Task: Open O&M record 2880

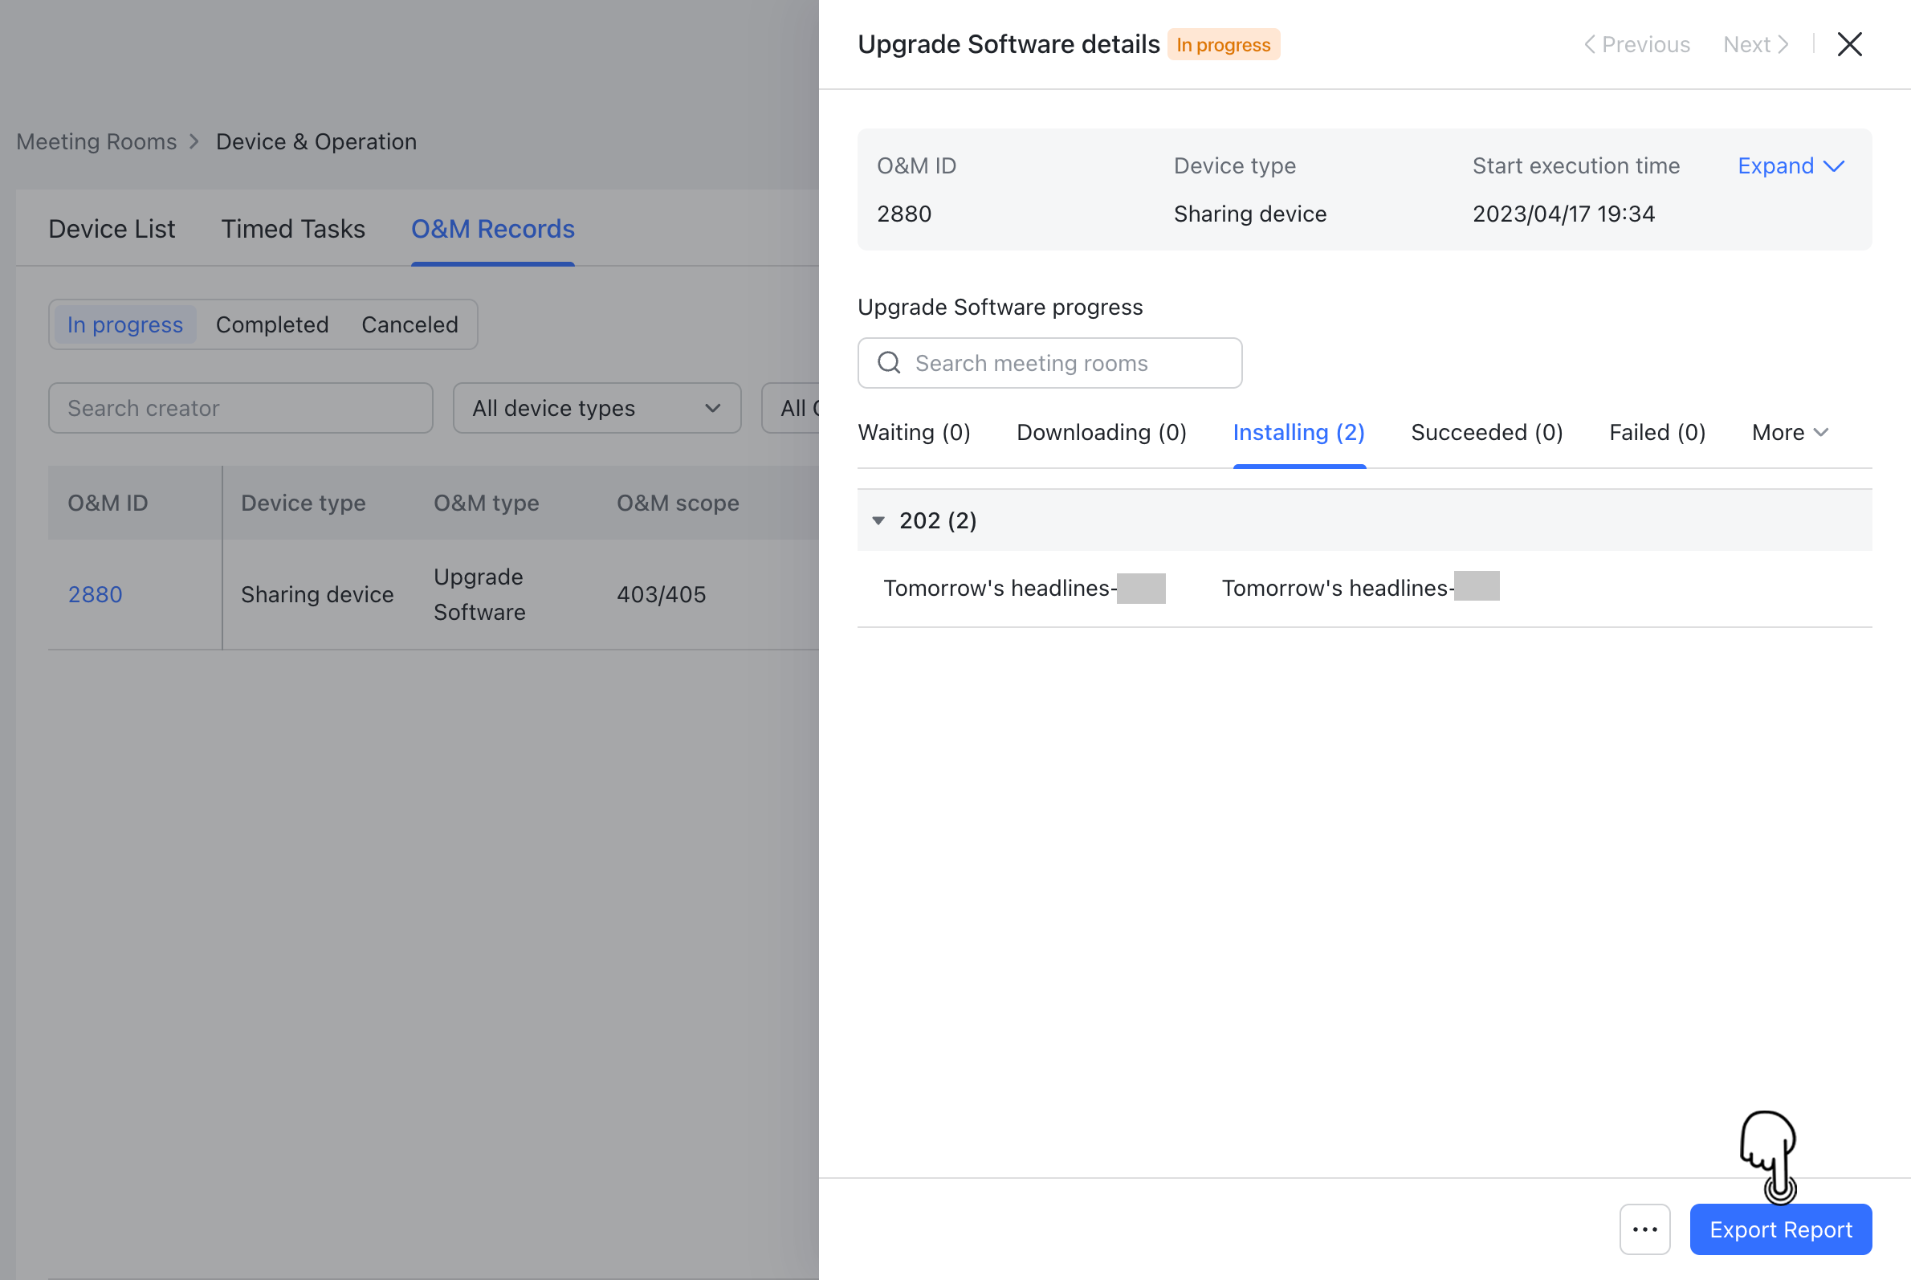Action: [95, 594]
